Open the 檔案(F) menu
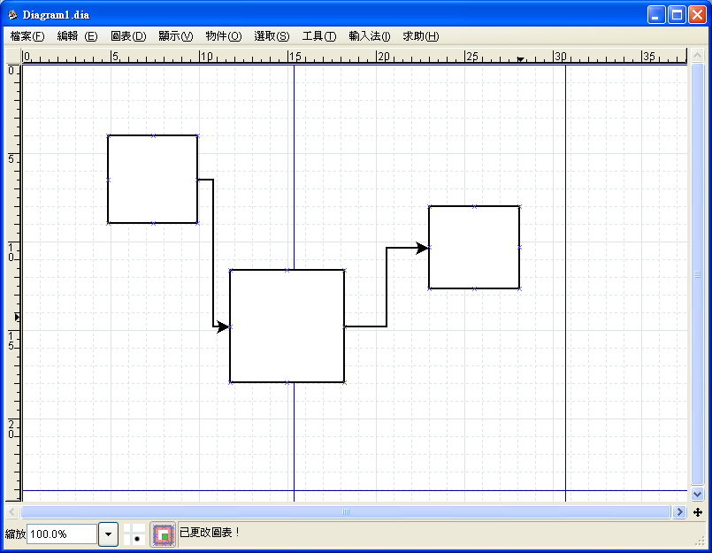Screen dimensions: 712x553 click(27, 36)
